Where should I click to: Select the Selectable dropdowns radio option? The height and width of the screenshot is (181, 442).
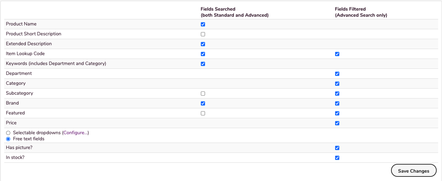(x=8, y=133)
